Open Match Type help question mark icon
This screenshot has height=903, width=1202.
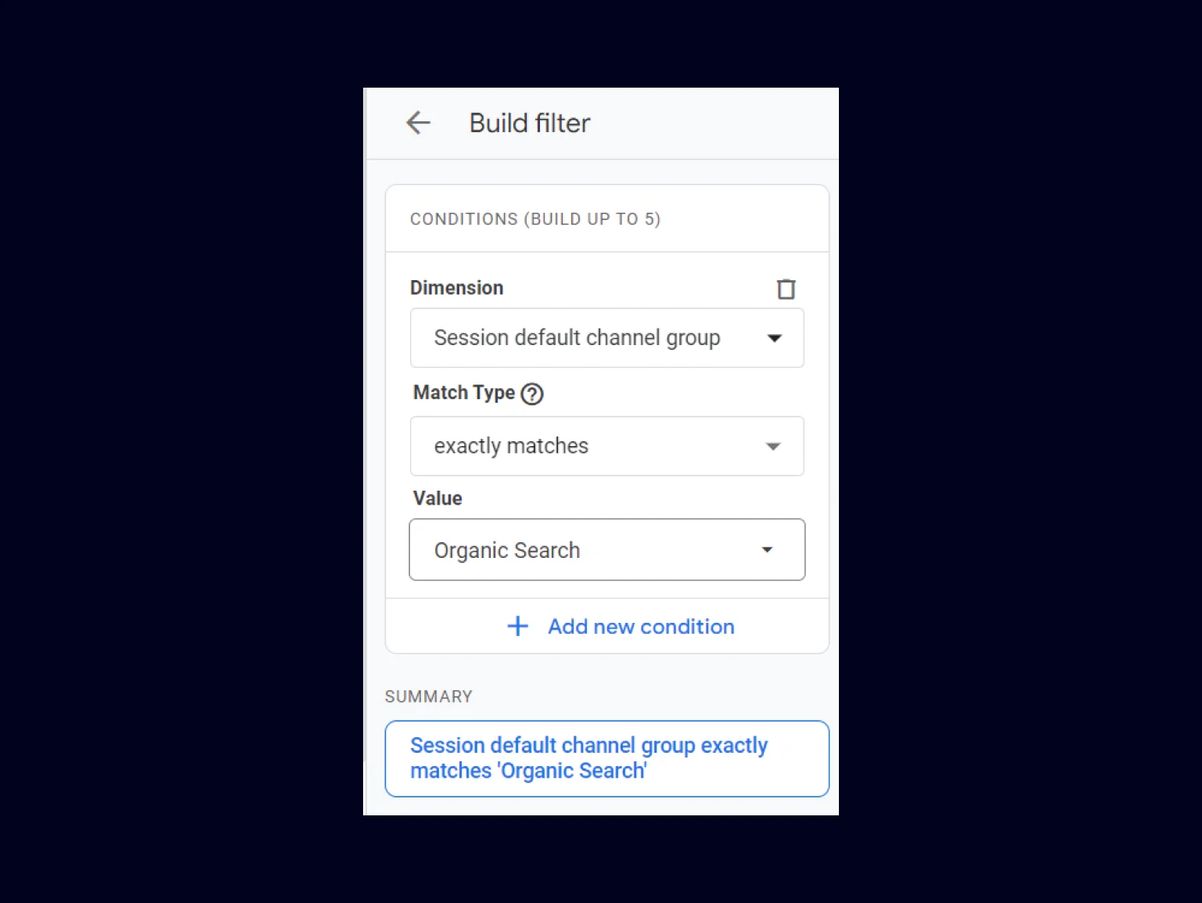click(x=532, y=394)
